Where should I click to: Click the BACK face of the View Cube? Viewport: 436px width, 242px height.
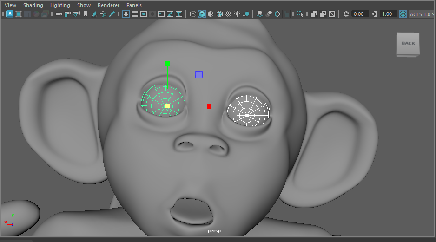pos(408,43)
